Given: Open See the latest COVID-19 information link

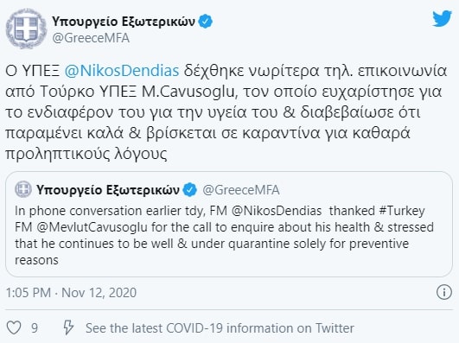Looking at the screenshot, I should (220, 328).
